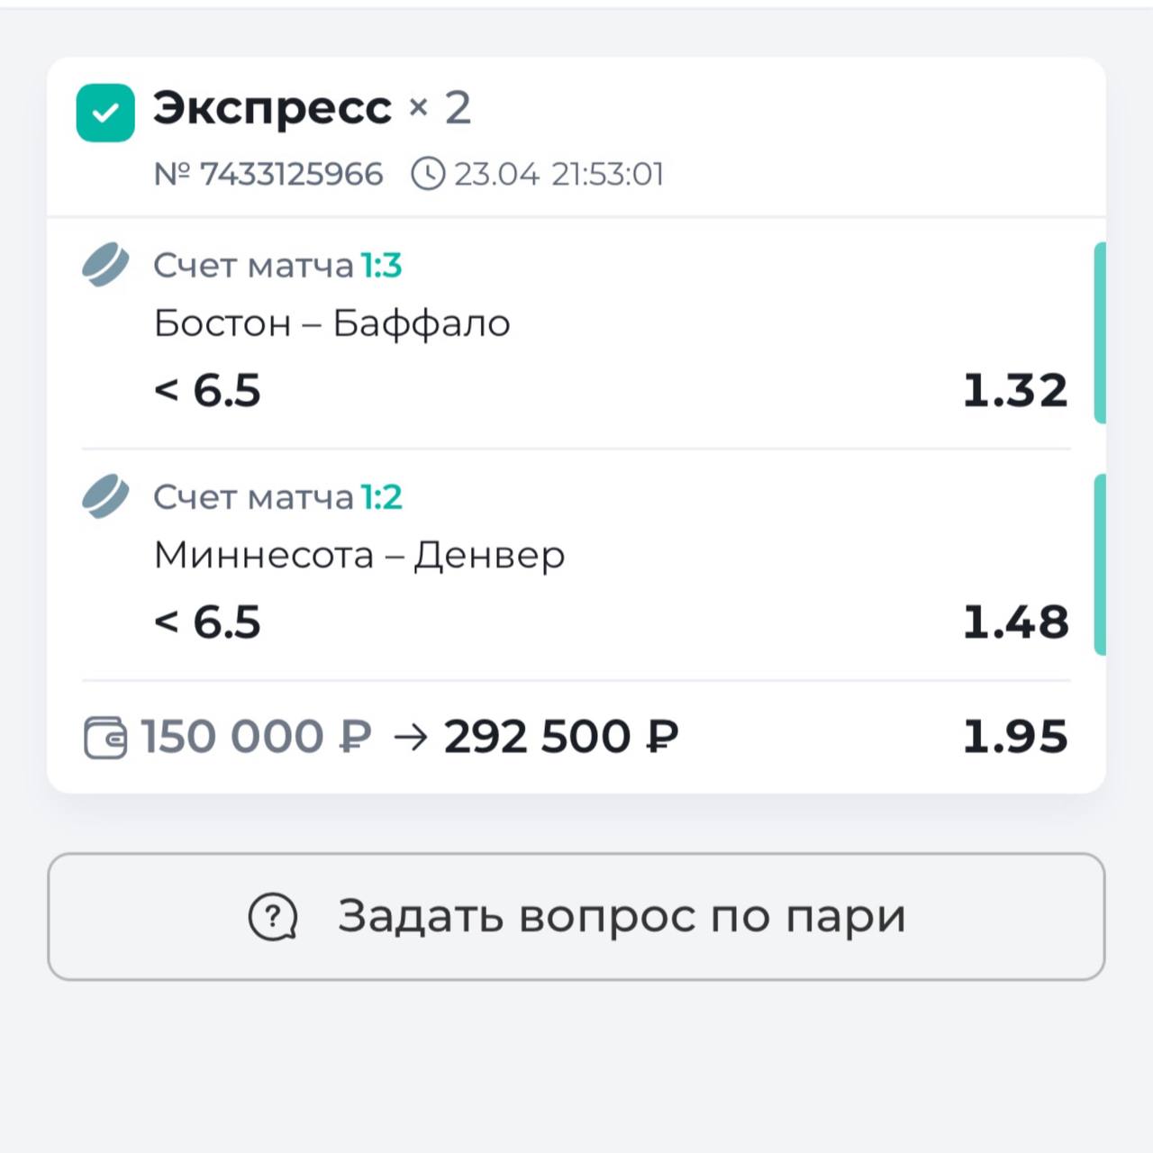Click the 1.48 odds value
This screenshot has width=1153, height=1153.
1015,622
